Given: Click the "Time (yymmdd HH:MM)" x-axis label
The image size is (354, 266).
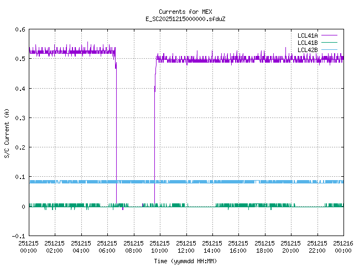Looking at the screenshot, I should 185,260.
